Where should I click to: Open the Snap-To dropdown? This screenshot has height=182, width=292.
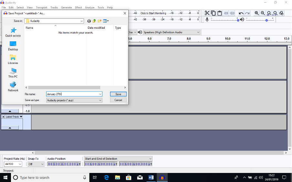coord(42,164)
